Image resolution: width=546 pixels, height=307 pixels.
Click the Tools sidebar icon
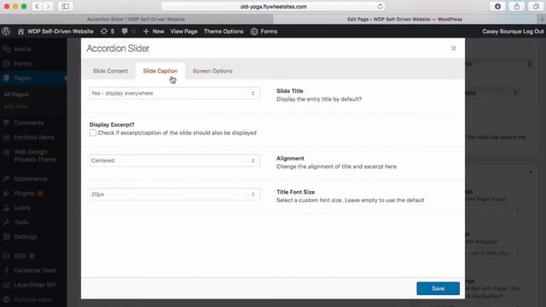click(x=6, y=222)
